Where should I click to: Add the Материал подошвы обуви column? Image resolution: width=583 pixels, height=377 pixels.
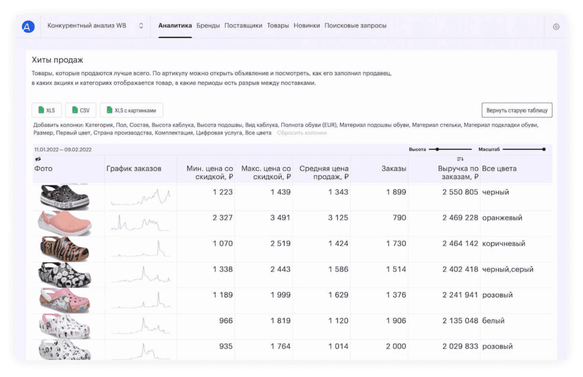(x=374, y=125)
